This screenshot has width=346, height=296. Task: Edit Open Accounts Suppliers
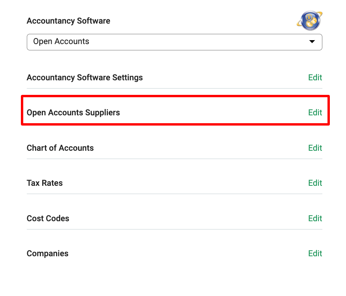pyautogui.click(x=315, y=113)
